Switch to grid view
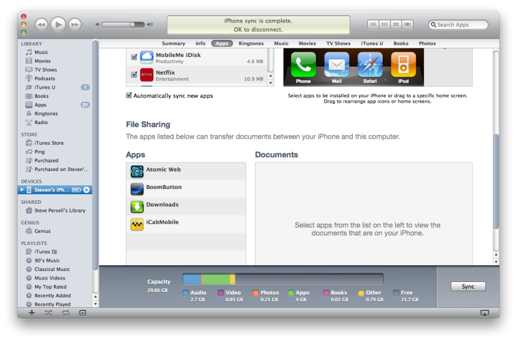Viewport: 517px width, 342px height. pyautogui.click(x=396, y=24)
